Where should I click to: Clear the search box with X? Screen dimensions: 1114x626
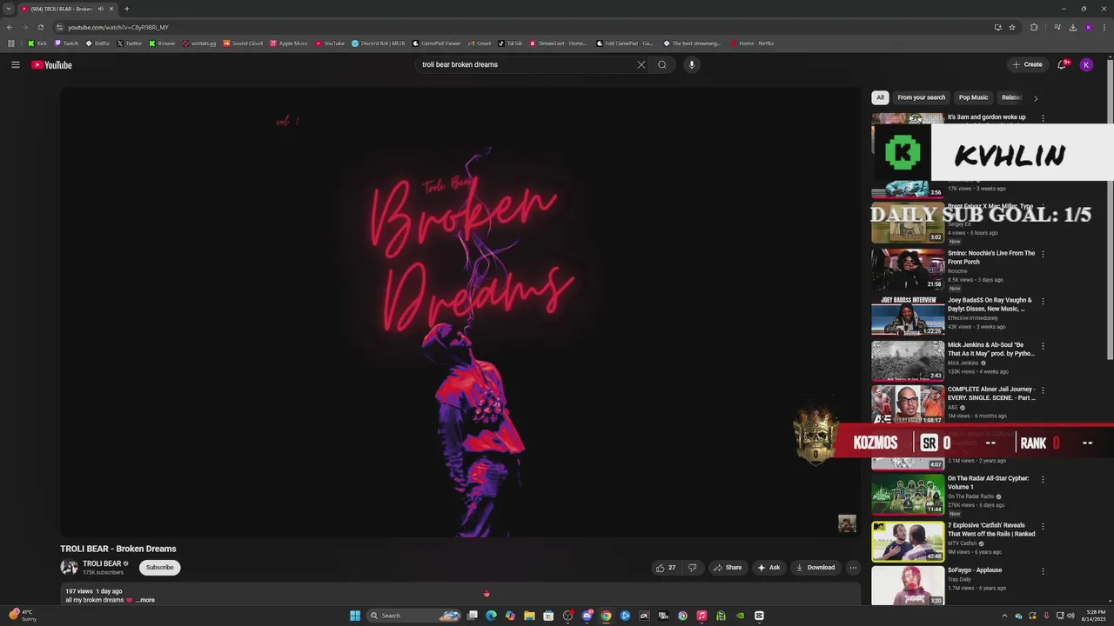click(641, 64)
